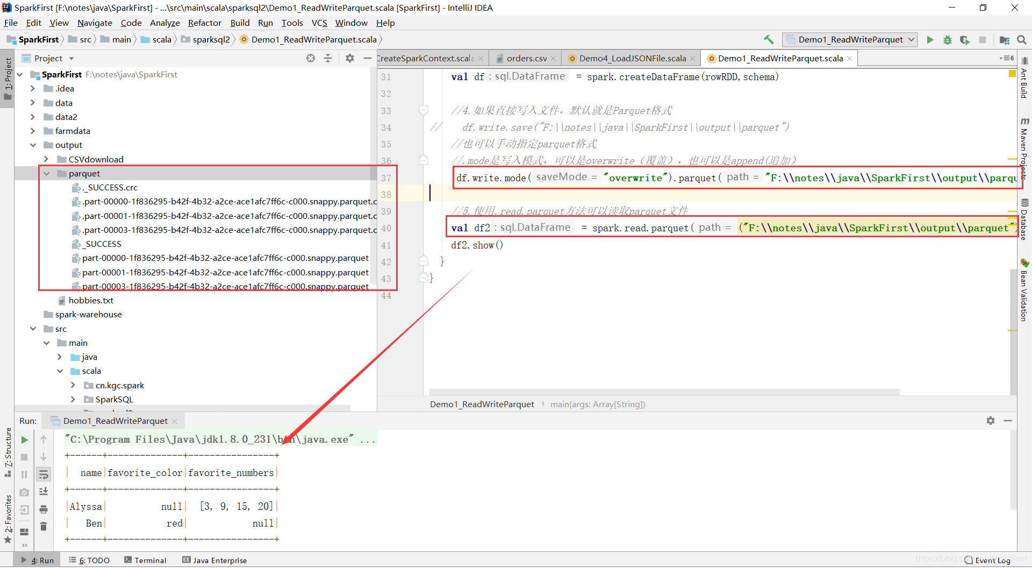Click down stack trace arrow in Run panel
This screenshot has height=568, width=1032.
44,457
